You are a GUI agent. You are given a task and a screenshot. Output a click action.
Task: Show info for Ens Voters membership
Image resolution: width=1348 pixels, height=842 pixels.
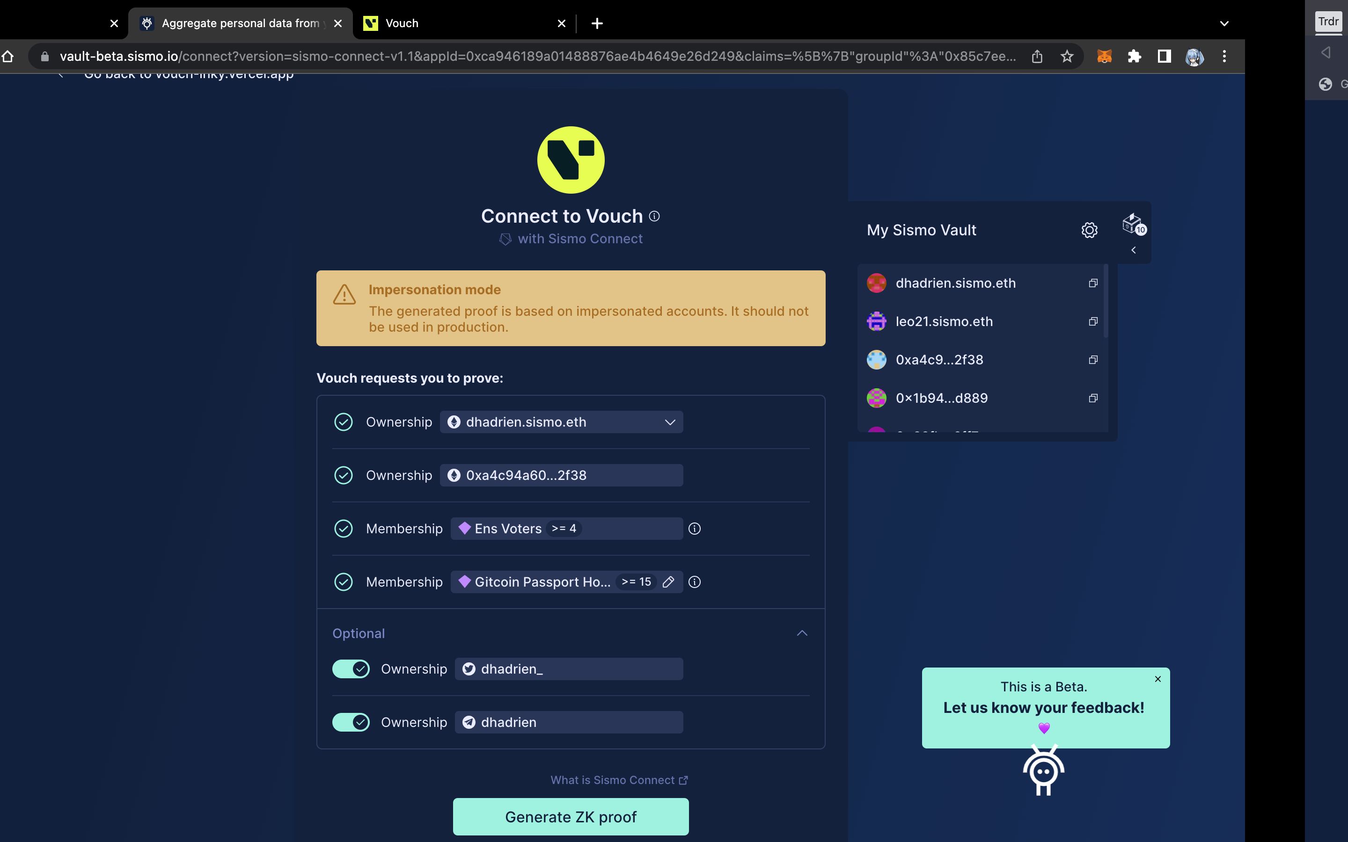coord(694,529)
